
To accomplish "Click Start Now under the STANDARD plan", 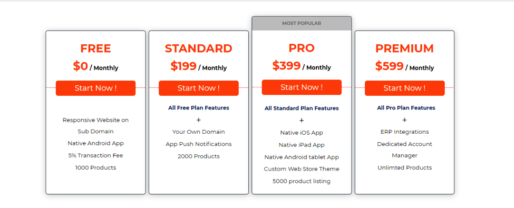I will [199, 88].
